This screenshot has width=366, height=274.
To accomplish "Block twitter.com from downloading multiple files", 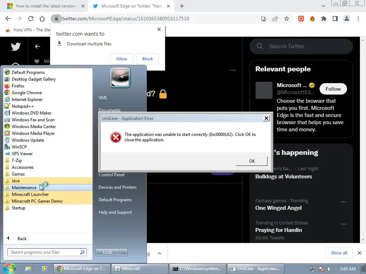I will pyautogui.click(x=148, y=59).
